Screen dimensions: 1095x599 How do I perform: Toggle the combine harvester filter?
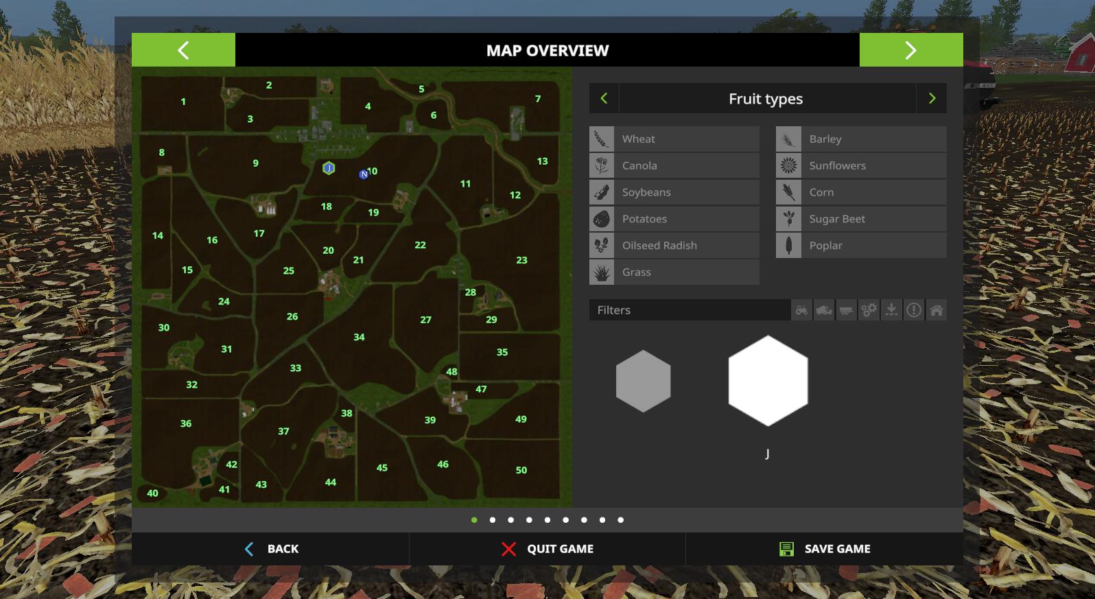pyautogui.click(x=824, y=310)
